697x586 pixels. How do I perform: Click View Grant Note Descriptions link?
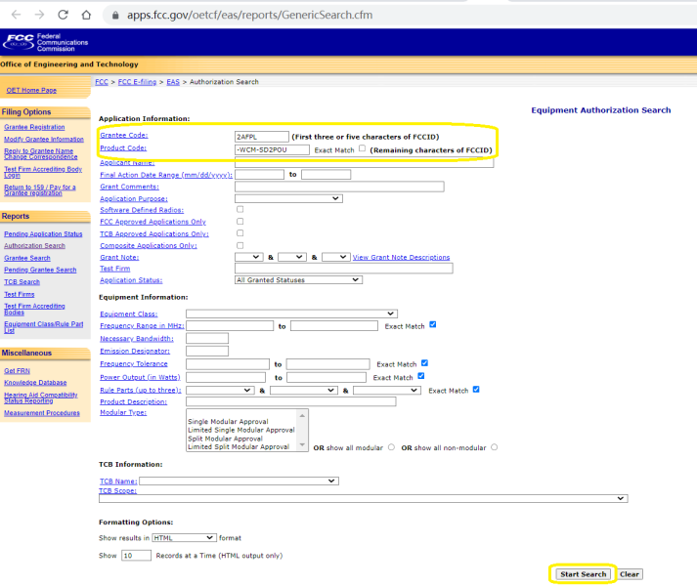[401, 257]
